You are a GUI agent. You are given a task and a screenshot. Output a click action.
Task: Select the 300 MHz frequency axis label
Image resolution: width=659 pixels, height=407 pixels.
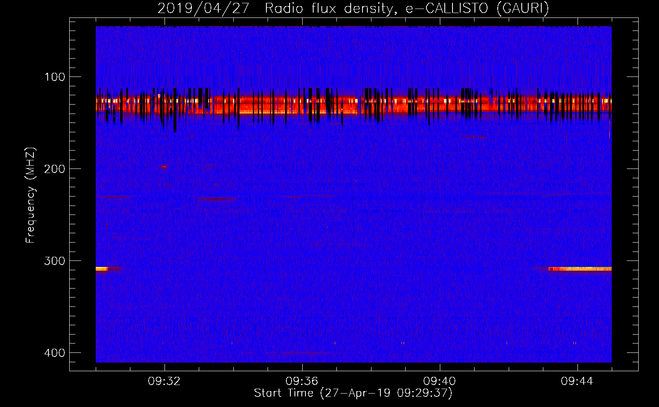click(55, 261)
